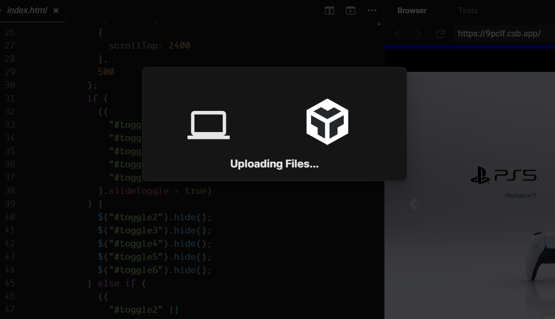This screenshot has width=555, height=319.
Task: Switch to the Browser tab
Action: pyautogui.click(x=412, y=11)
